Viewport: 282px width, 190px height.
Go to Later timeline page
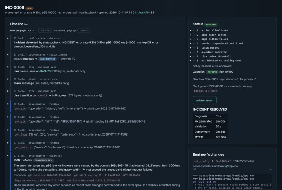tap(84, 30)
